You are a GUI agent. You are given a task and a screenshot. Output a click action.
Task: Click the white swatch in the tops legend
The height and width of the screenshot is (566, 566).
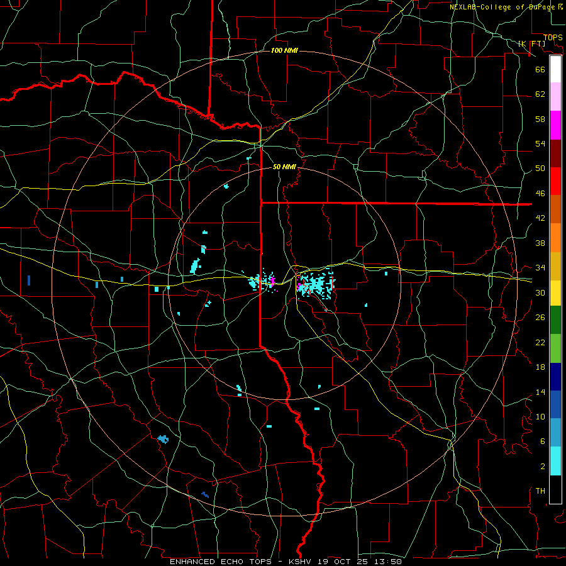click(555, 69)
